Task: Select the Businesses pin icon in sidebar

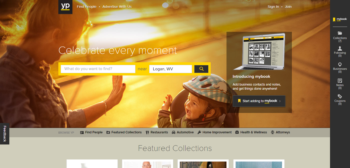Action: [340, 65]
